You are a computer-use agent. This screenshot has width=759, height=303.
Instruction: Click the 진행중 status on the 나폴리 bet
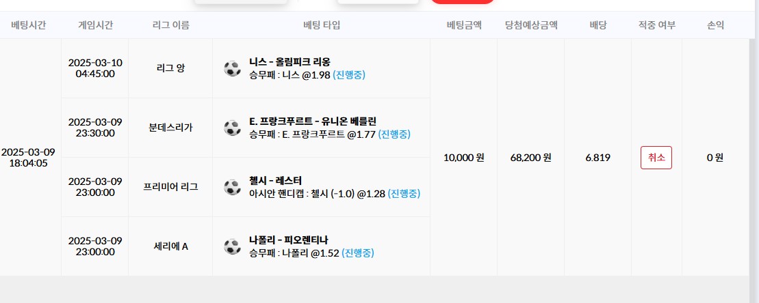pos(358,253)
